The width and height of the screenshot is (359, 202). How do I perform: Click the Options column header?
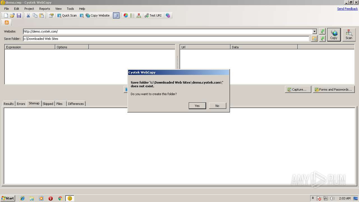[72, 47]
